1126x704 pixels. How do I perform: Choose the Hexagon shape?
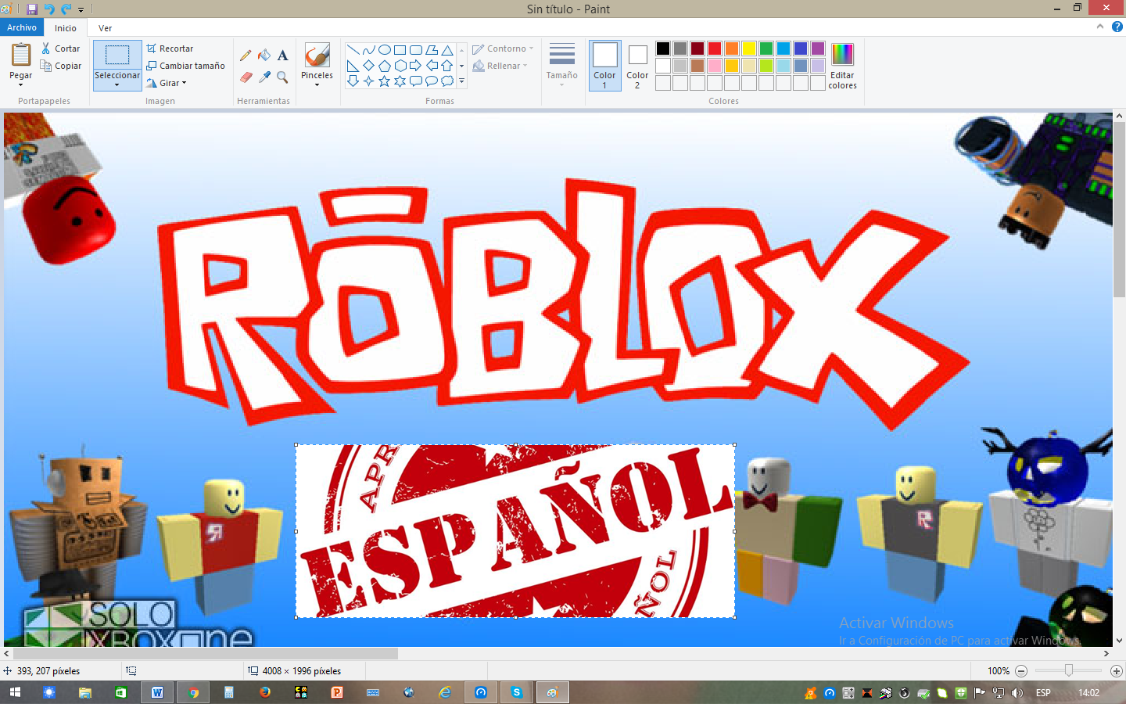pos(400,66)
